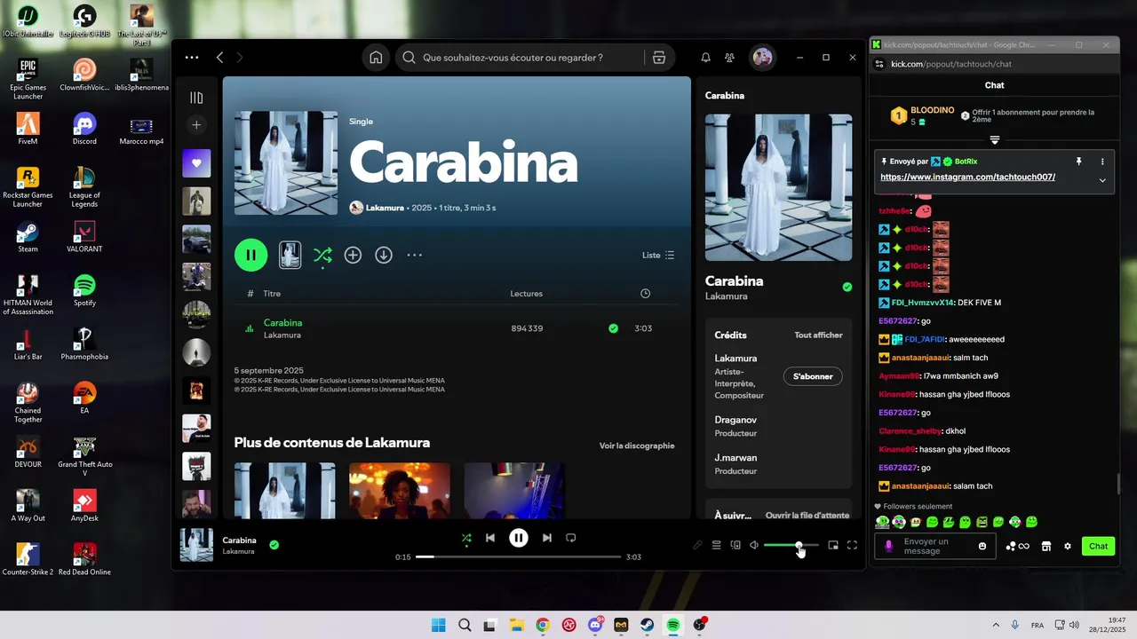Image resolution: width=1137 pixels, height=639 pixels.
Task: Toggle shuffle next to the album preview
Action: click(x=322, y=256)
